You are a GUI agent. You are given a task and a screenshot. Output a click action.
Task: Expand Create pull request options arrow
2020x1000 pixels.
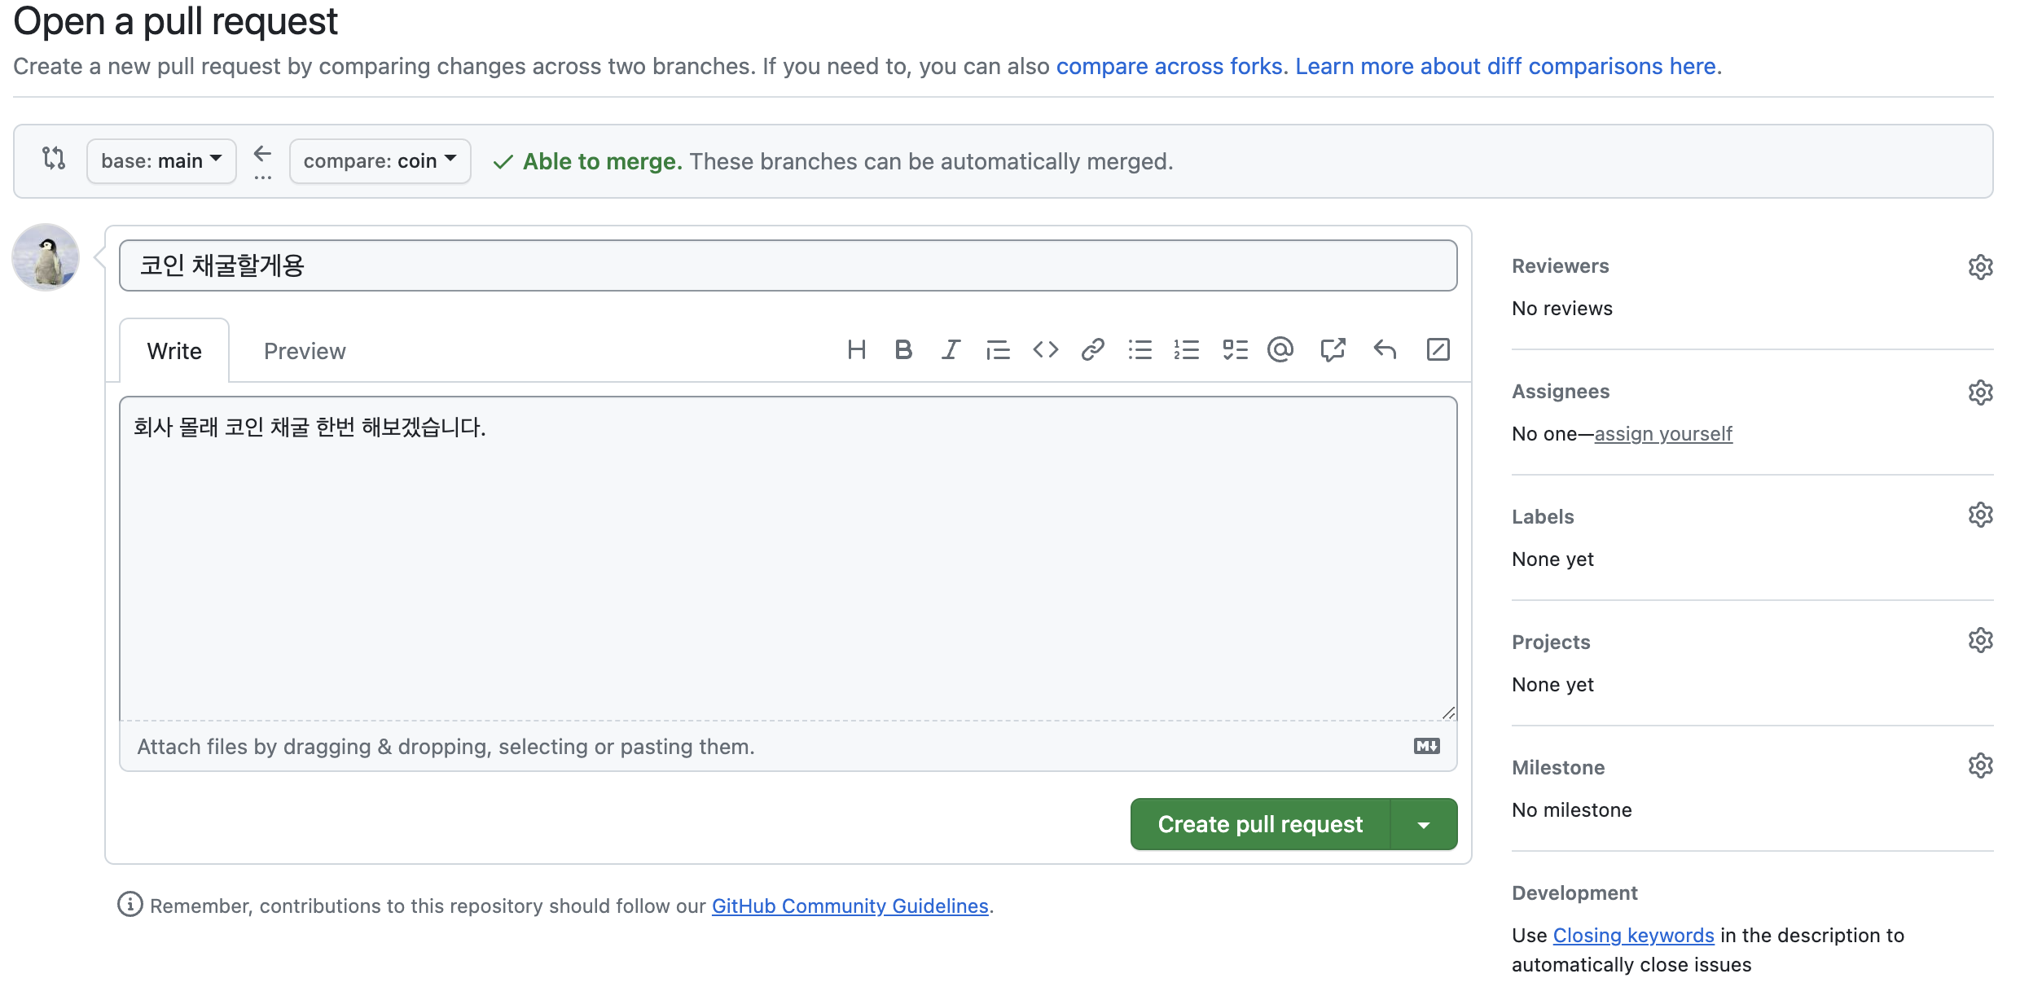point(1424,825)
